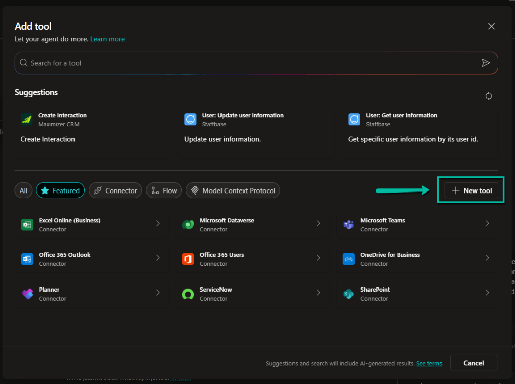Choose the Office 365 Outlook icon

pos(27,259)
